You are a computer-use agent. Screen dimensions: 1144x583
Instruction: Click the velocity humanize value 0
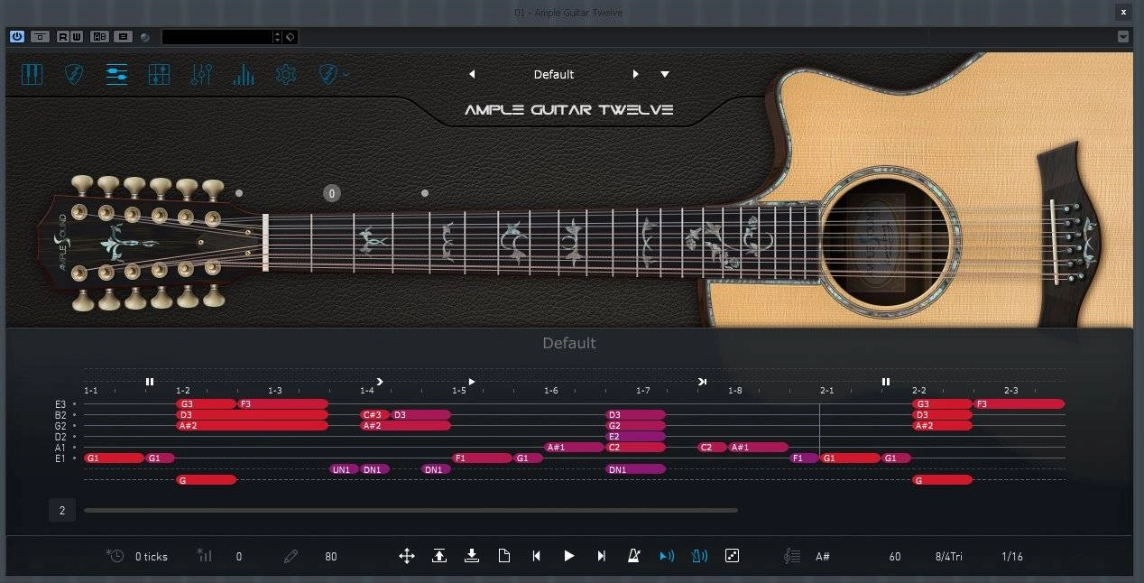pos(239,557)
